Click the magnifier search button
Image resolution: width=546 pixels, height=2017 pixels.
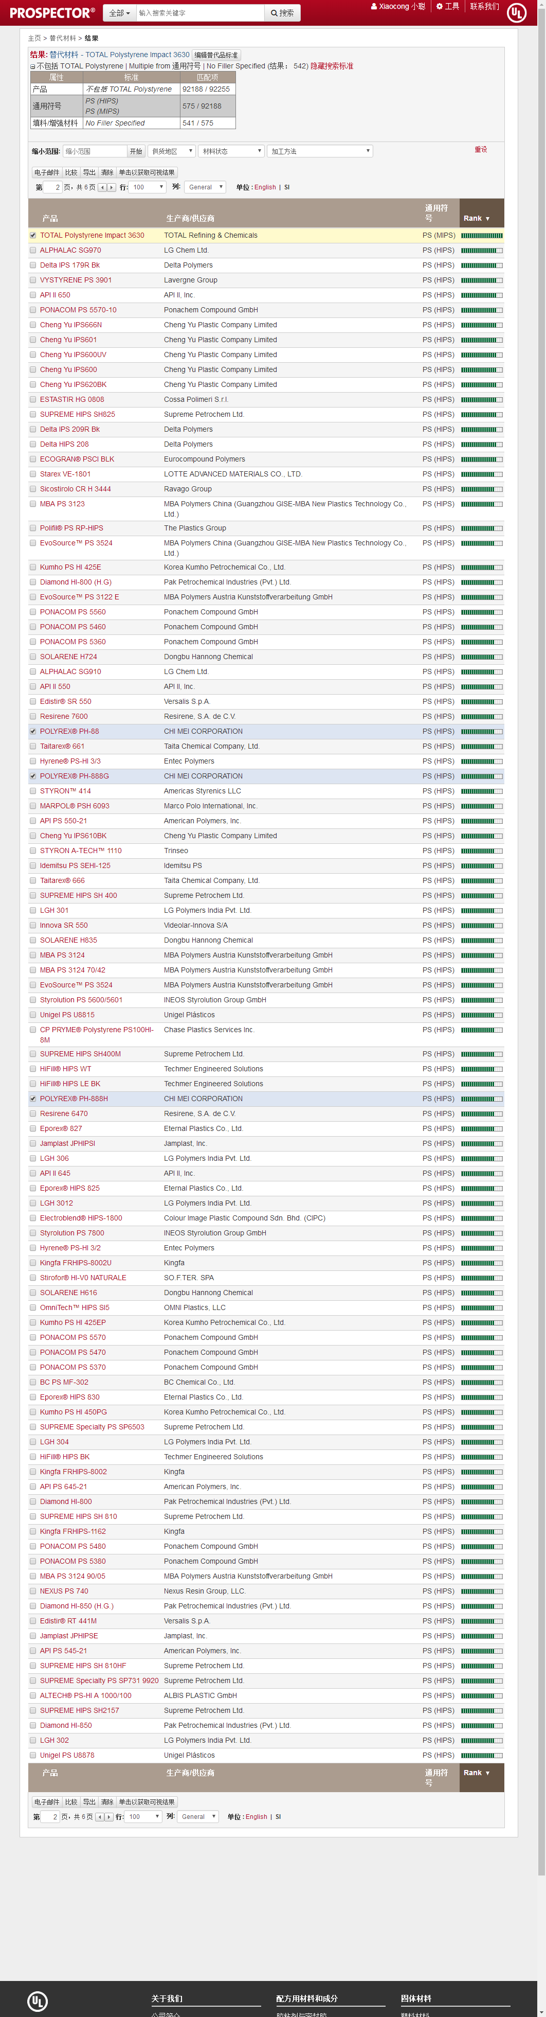[282, 12]
